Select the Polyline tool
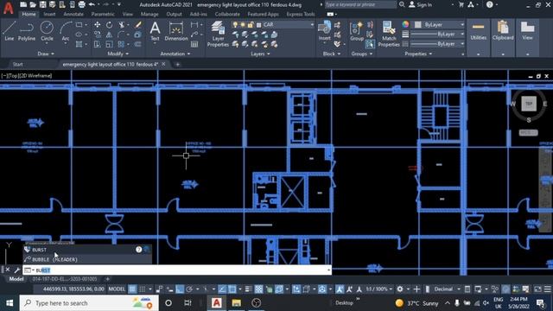This screenshot has width=553, height=311. pos(27,31)
